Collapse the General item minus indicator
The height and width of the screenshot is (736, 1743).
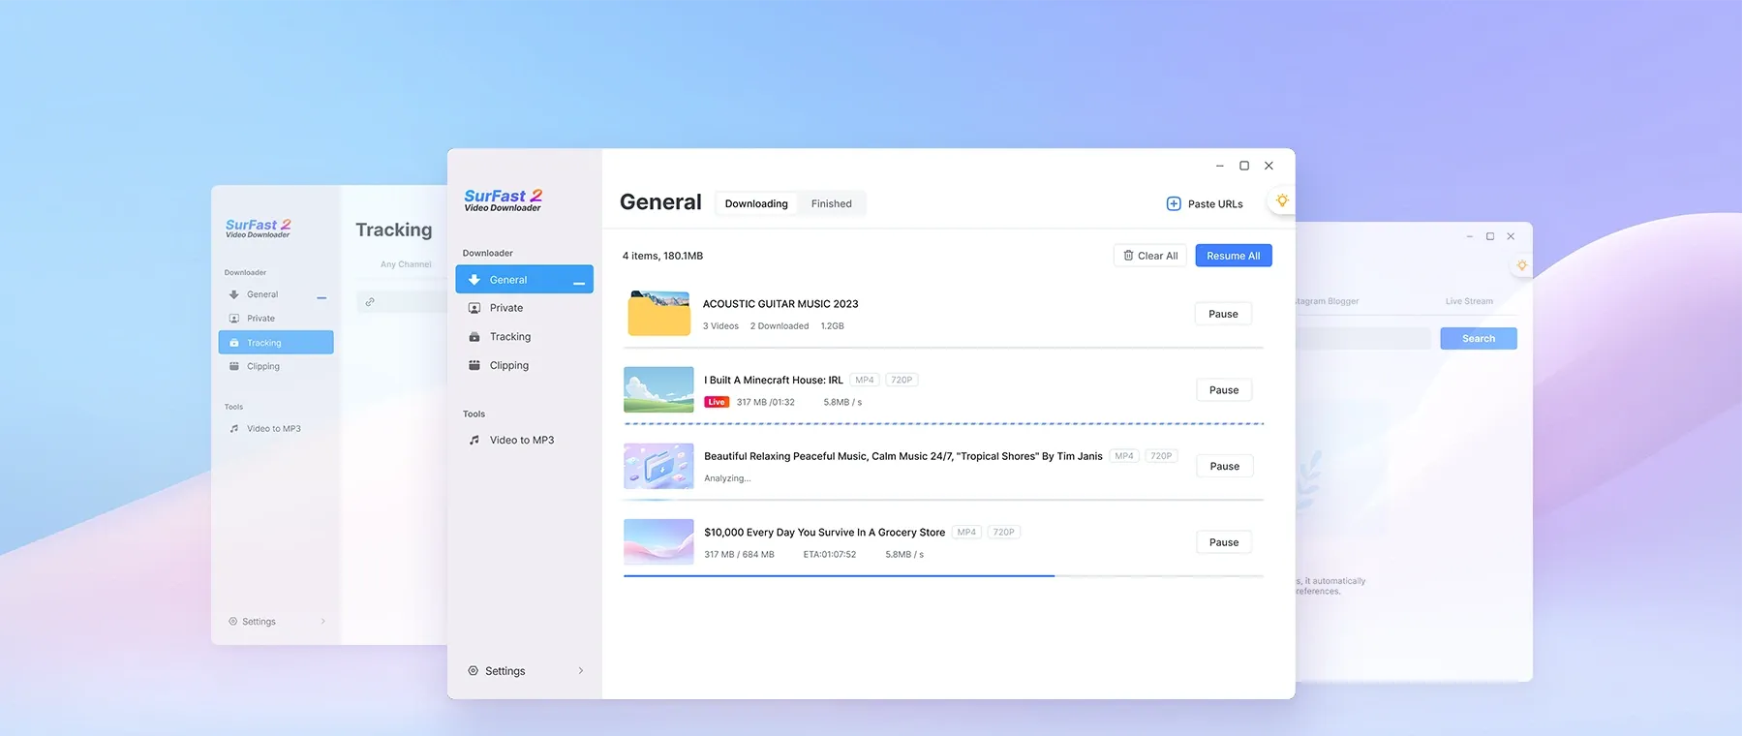pos(579,283)
